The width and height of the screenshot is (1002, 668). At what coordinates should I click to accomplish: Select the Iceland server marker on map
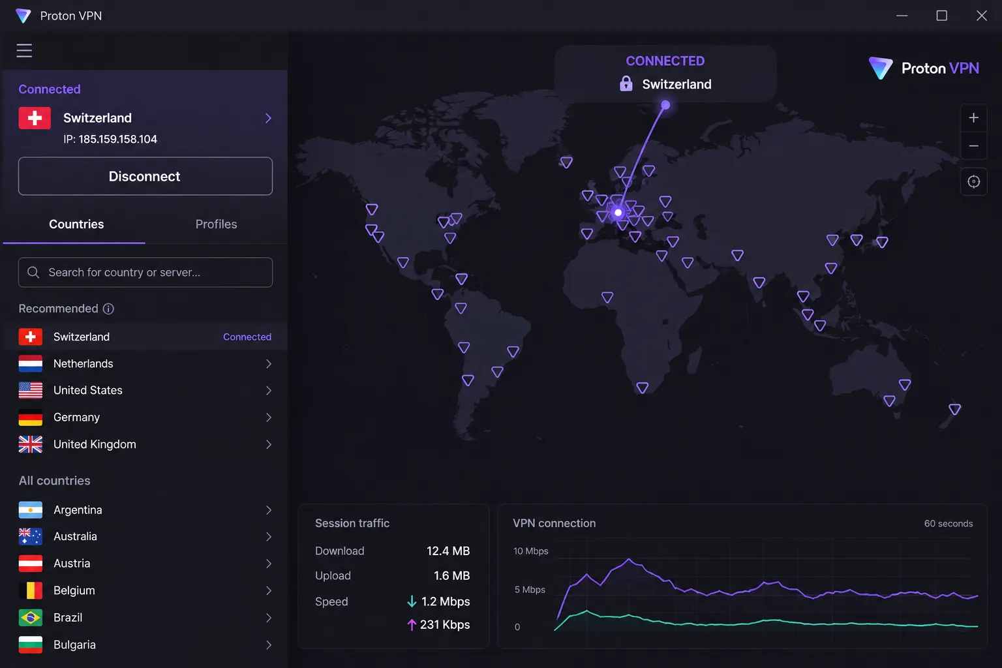tap(566, 162)
